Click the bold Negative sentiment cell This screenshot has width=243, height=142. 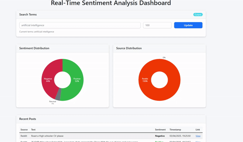click(x=160, y=136)
